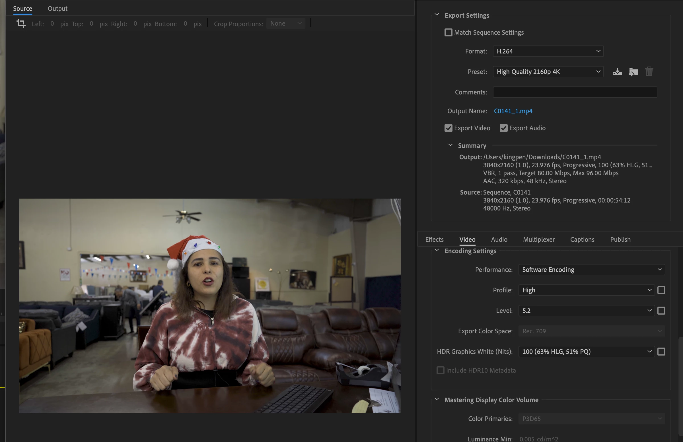
Task: Enable Match Sequence Settings checkbox
Action: tap(448, 32)
